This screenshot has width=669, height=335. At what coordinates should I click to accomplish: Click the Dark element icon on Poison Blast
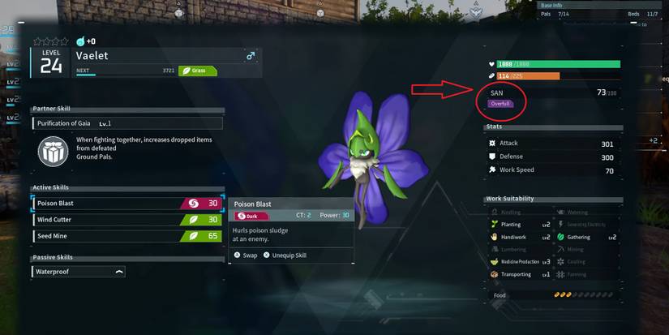click(193, 204)
